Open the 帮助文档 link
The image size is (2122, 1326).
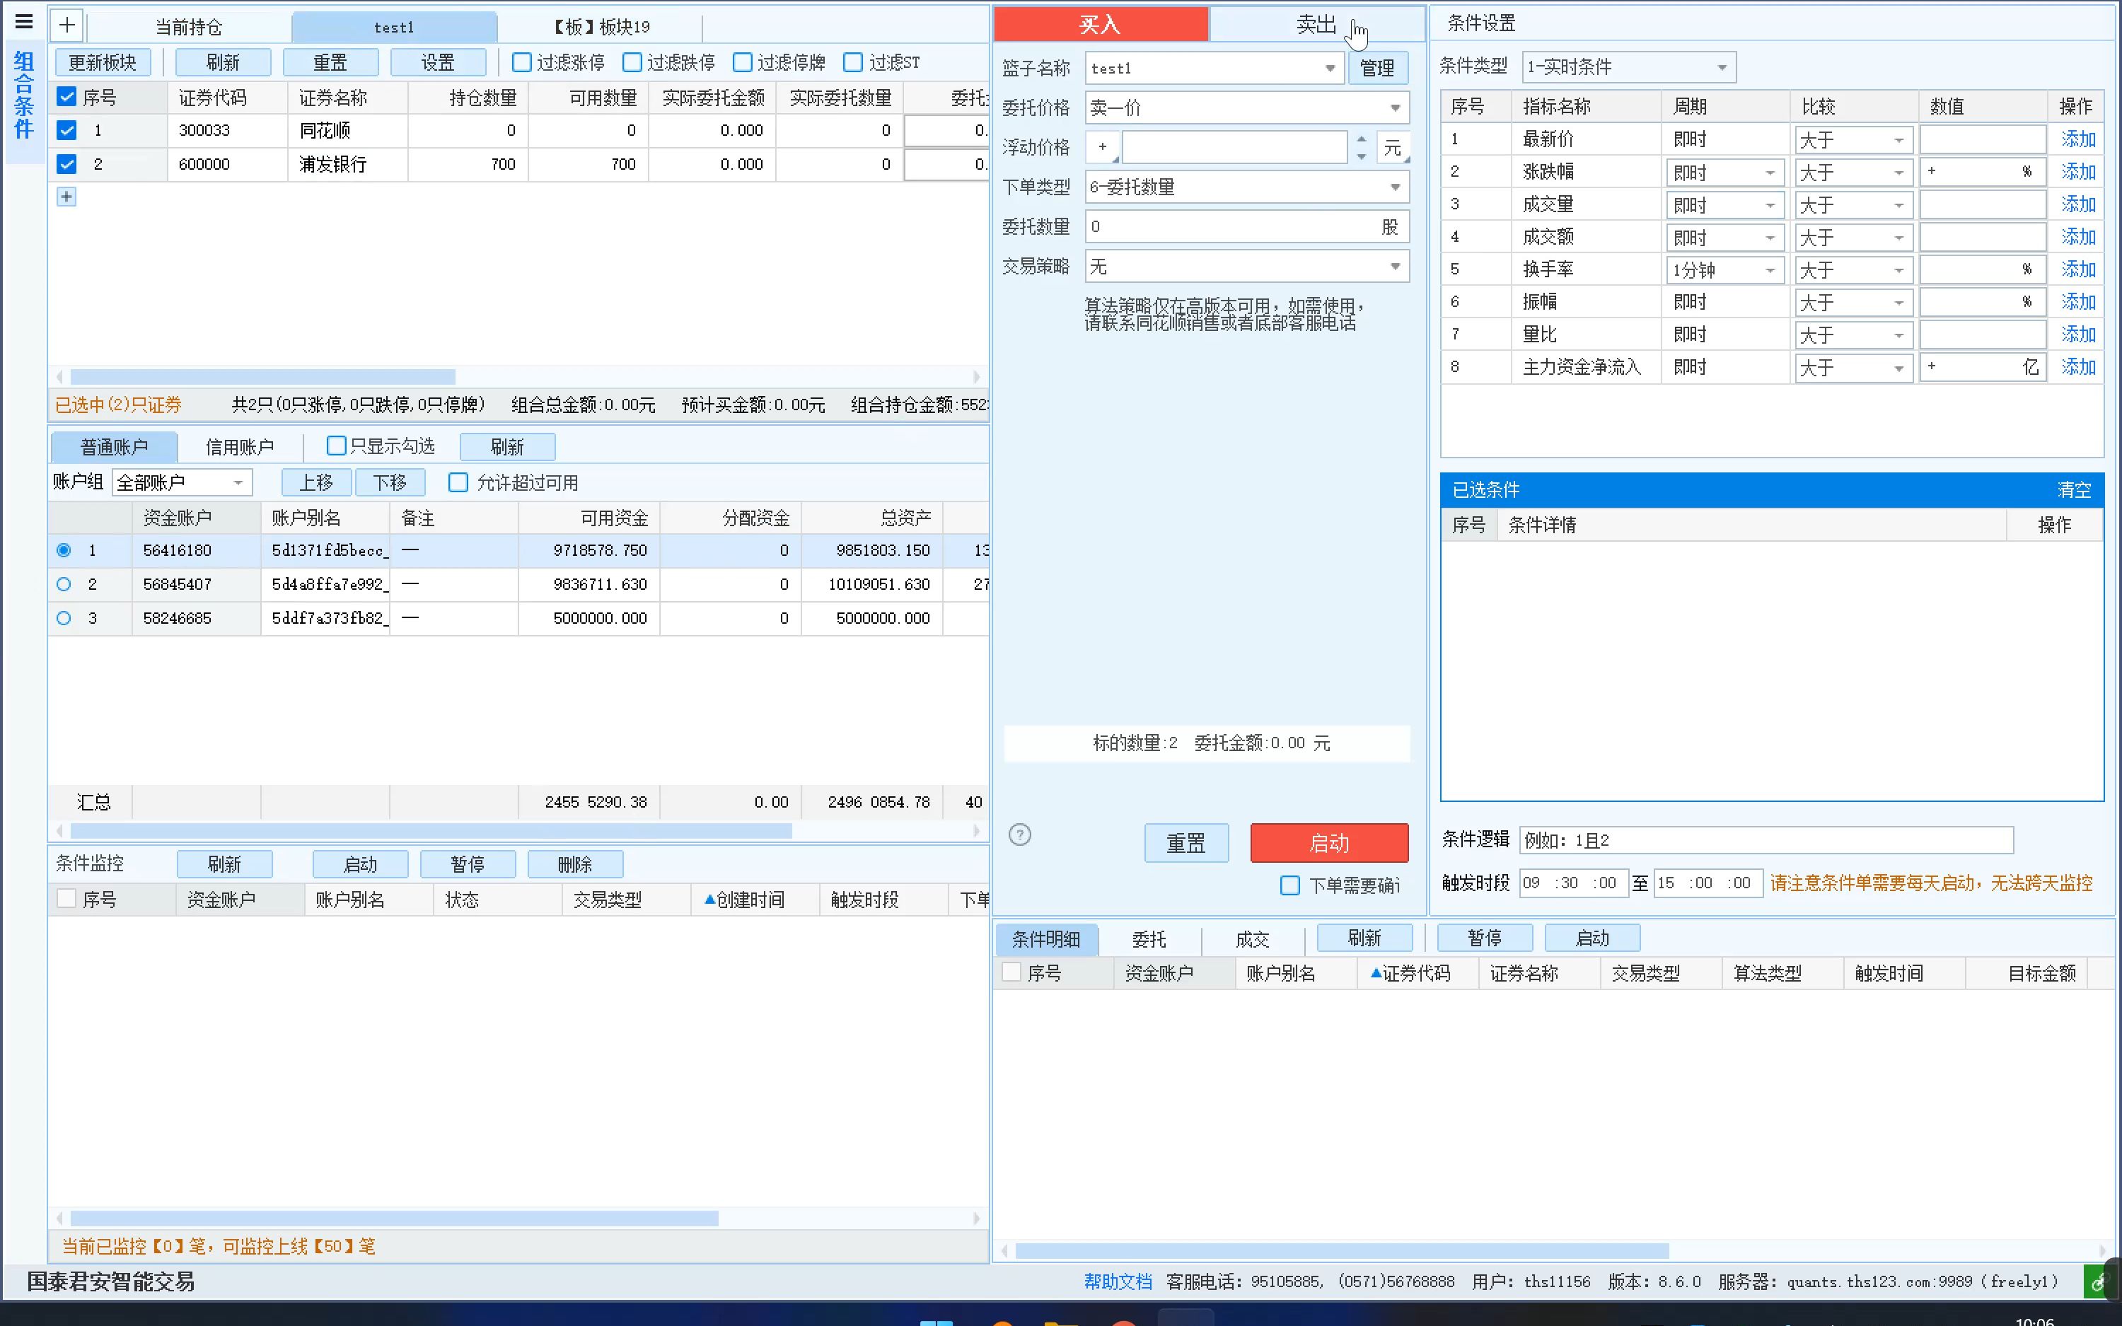click(1118, 1281)
